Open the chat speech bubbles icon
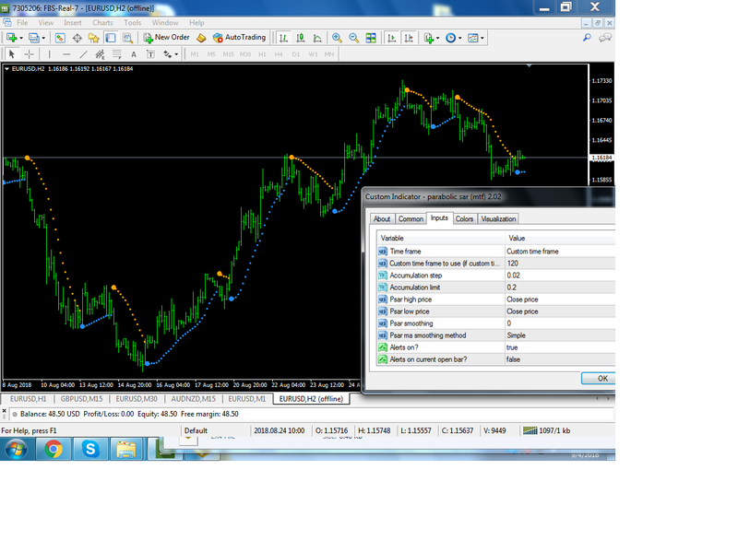Screen dimensions: 738x552 pyautogui.click(x=605, y=37)
